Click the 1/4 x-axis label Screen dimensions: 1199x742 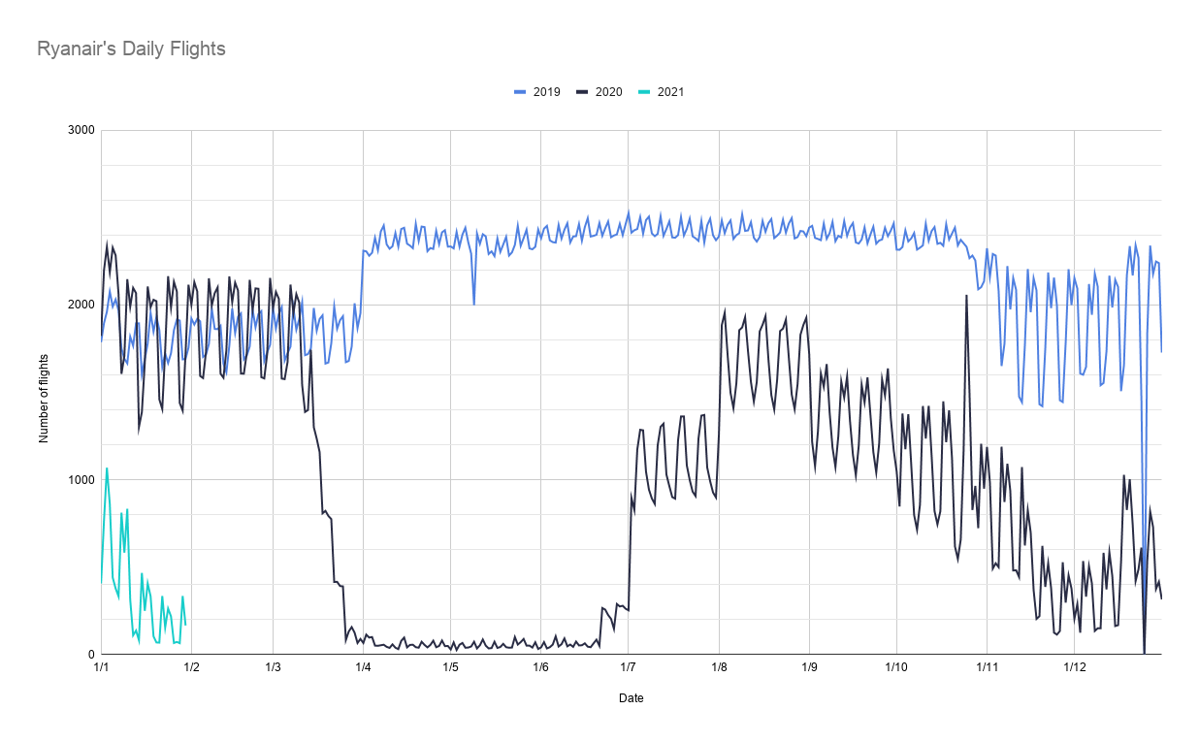click(363, 668)
